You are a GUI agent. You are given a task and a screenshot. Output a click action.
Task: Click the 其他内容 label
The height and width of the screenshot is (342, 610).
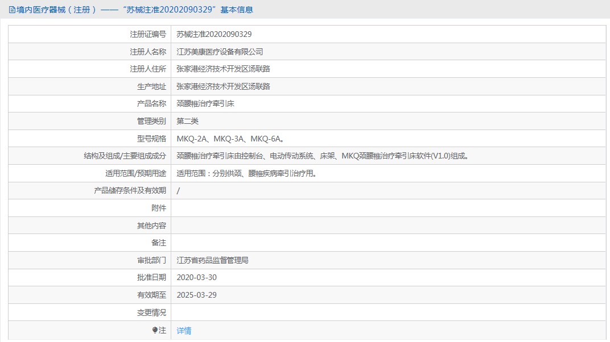[151, 226]
